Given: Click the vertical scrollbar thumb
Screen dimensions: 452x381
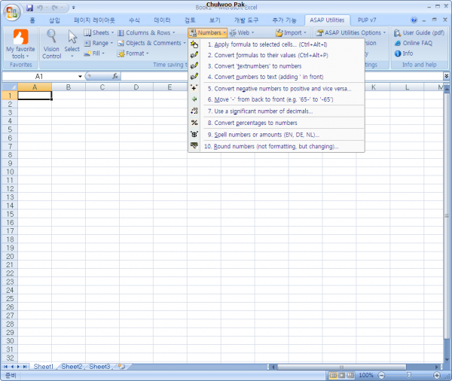Looking at the screenshot, I should pyautogui.click(x=447, y=215).
